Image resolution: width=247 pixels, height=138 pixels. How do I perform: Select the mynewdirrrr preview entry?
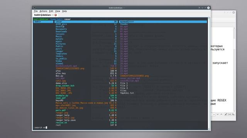click(163, 22)
